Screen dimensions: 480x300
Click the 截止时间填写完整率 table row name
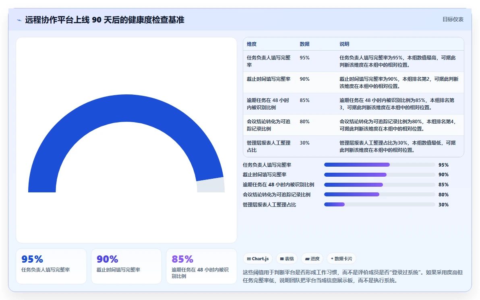tap(269, 79)
